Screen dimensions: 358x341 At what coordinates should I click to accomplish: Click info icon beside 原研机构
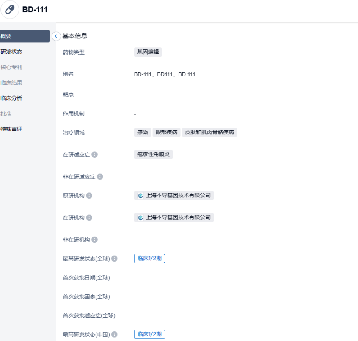click(89, 196)
